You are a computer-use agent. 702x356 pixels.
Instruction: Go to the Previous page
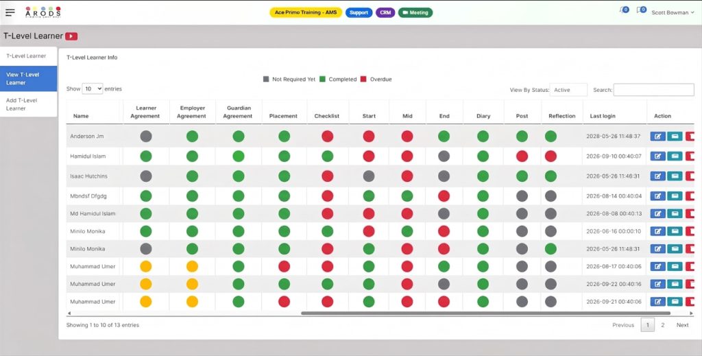pos(623,325)
